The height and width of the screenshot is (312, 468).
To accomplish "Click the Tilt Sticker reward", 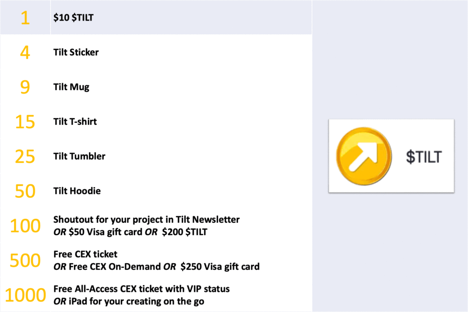I will tap(76, 52).
